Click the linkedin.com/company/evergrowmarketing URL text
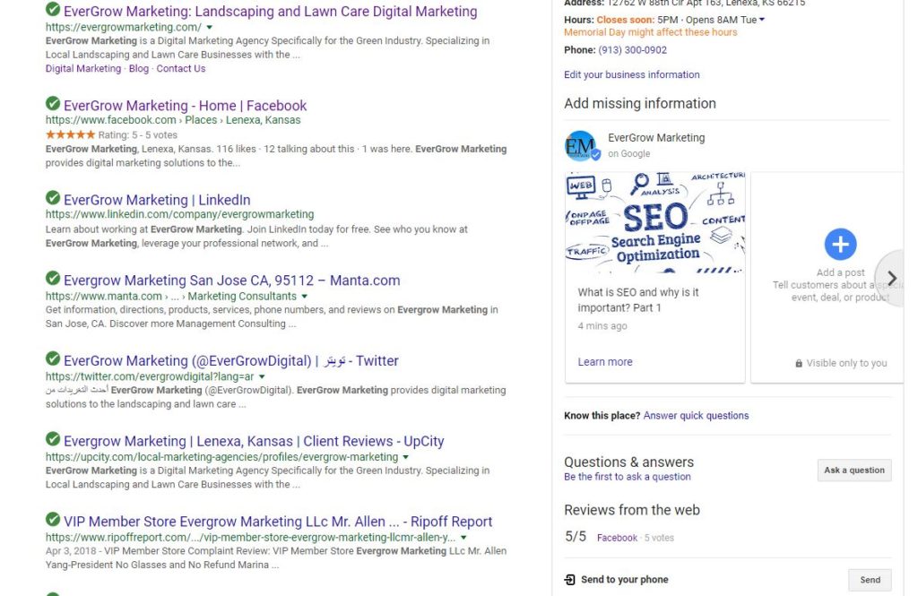Viewport: 918px width, 596px height. point(179,214)
